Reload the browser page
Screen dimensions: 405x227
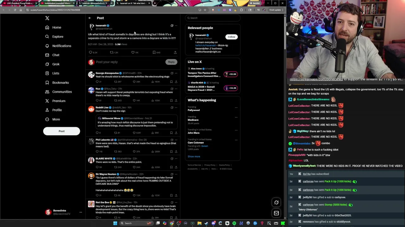15,10
